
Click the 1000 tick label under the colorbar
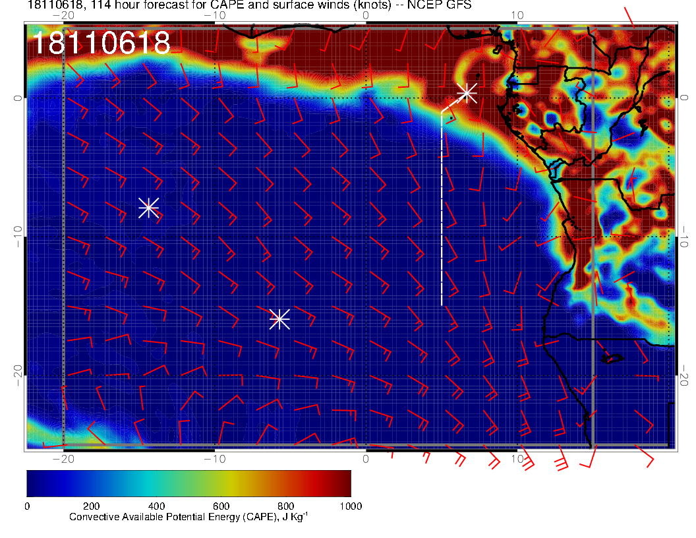(350, 506)
